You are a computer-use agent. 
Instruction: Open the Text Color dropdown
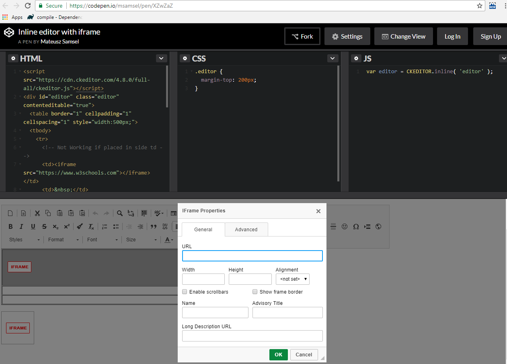pyautogui.click(x=169, y=240)
